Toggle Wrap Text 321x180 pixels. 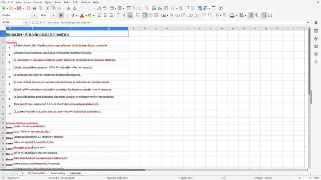point(137,15)
